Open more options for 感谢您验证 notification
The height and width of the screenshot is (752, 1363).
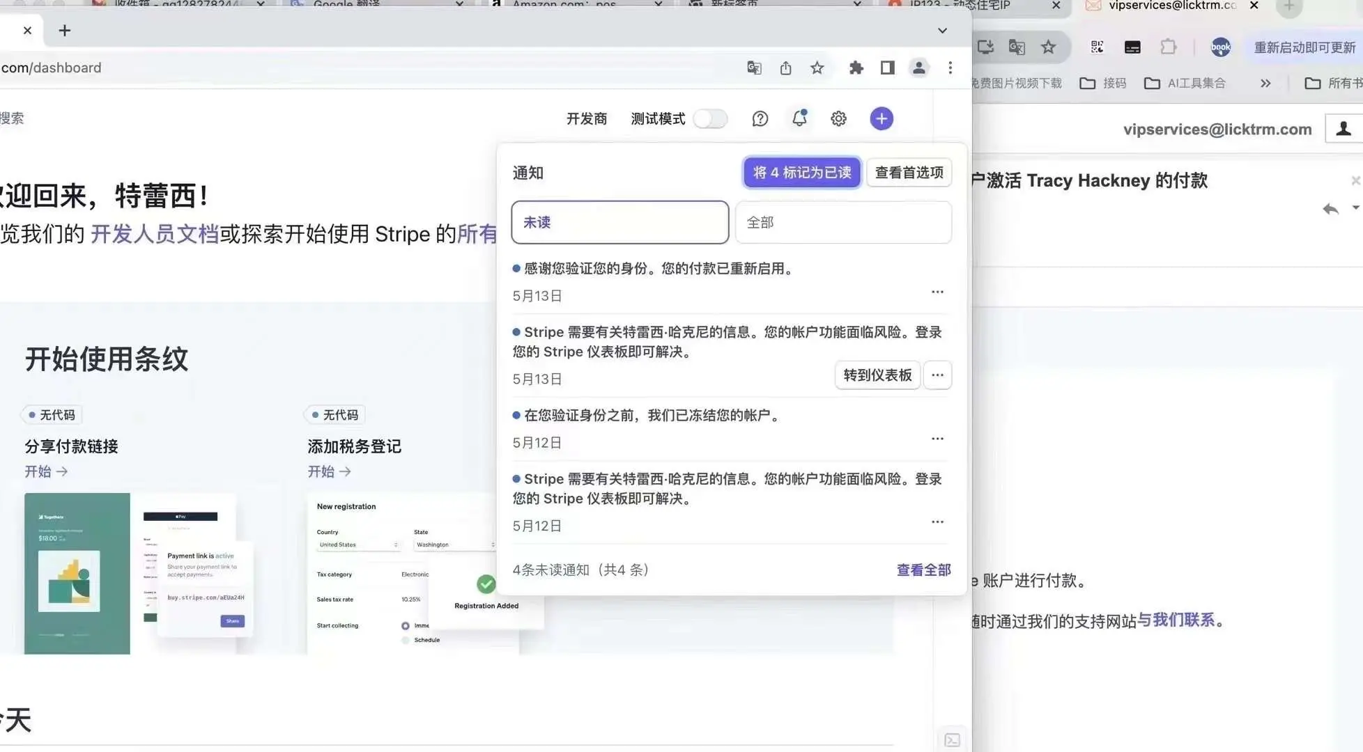937,292
